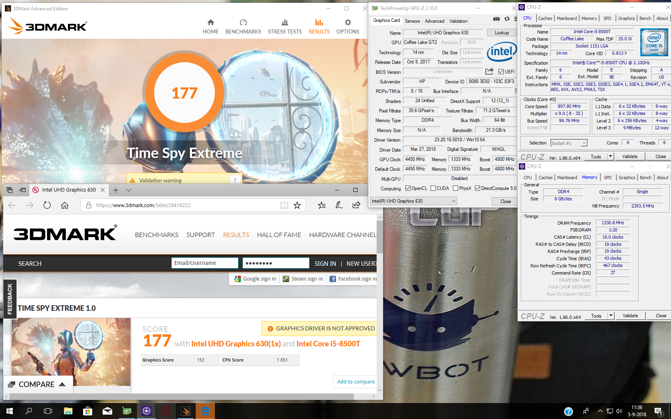Click Validate in lower CPU-Z
Viewport: 671px width, 419px height.
630,316
